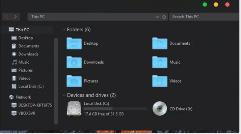Screen dimensions: 241x134
Task: Close window with red dot
Action: [227, 5]
